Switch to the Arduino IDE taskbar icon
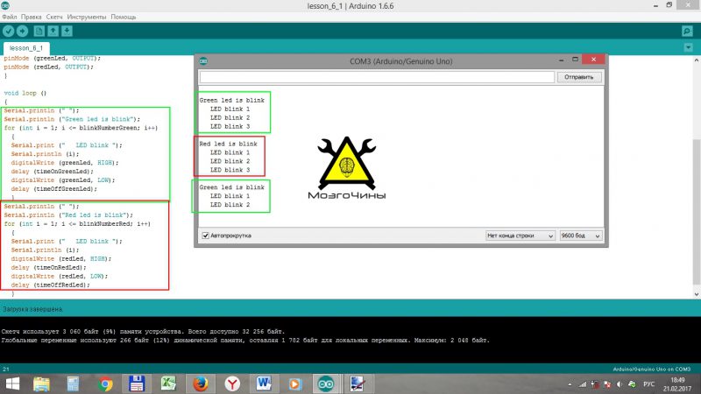 (x=325, y=383)
